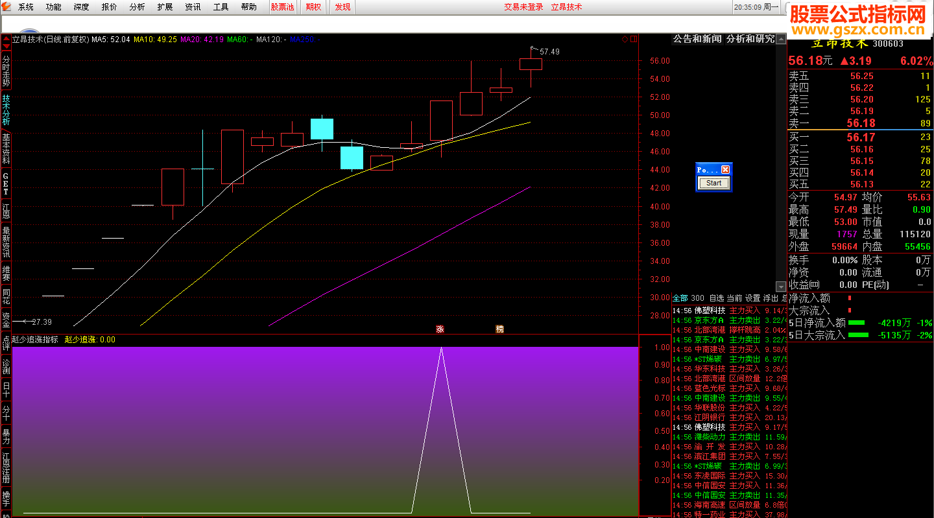Screen dimensions: 934x518
Task: Switch to GET sidebar tab
Action: point(6,184)
